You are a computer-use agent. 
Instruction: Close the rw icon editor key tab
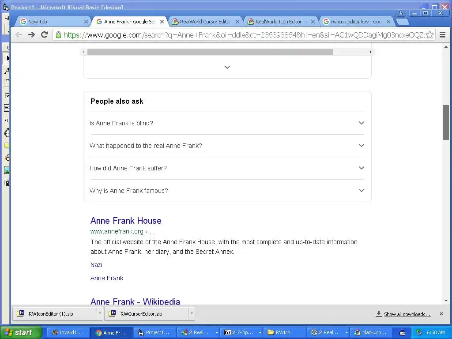click(x=388, y=22)
